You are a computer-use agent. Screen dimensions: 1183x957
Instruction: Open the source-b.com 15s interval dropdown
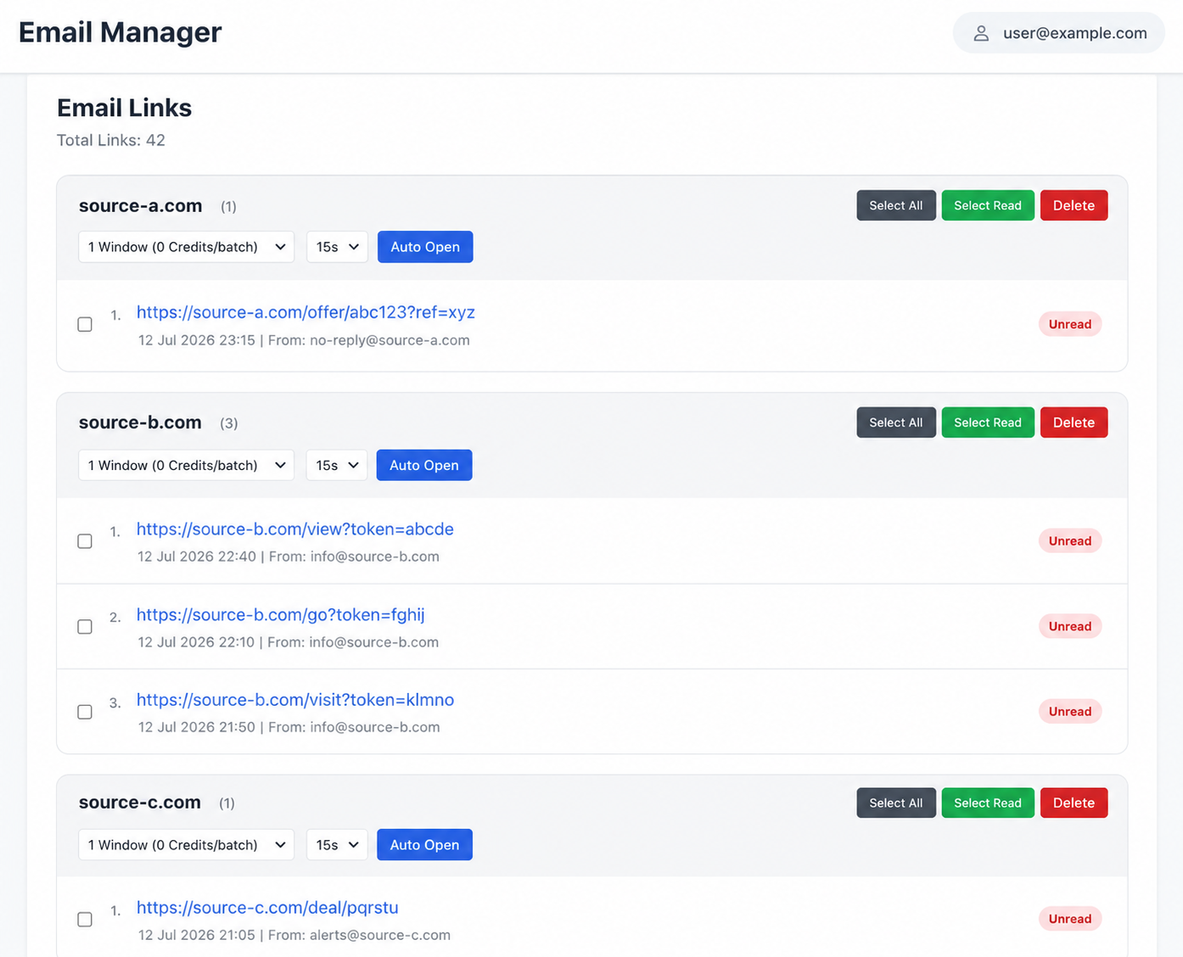point(337,465)
